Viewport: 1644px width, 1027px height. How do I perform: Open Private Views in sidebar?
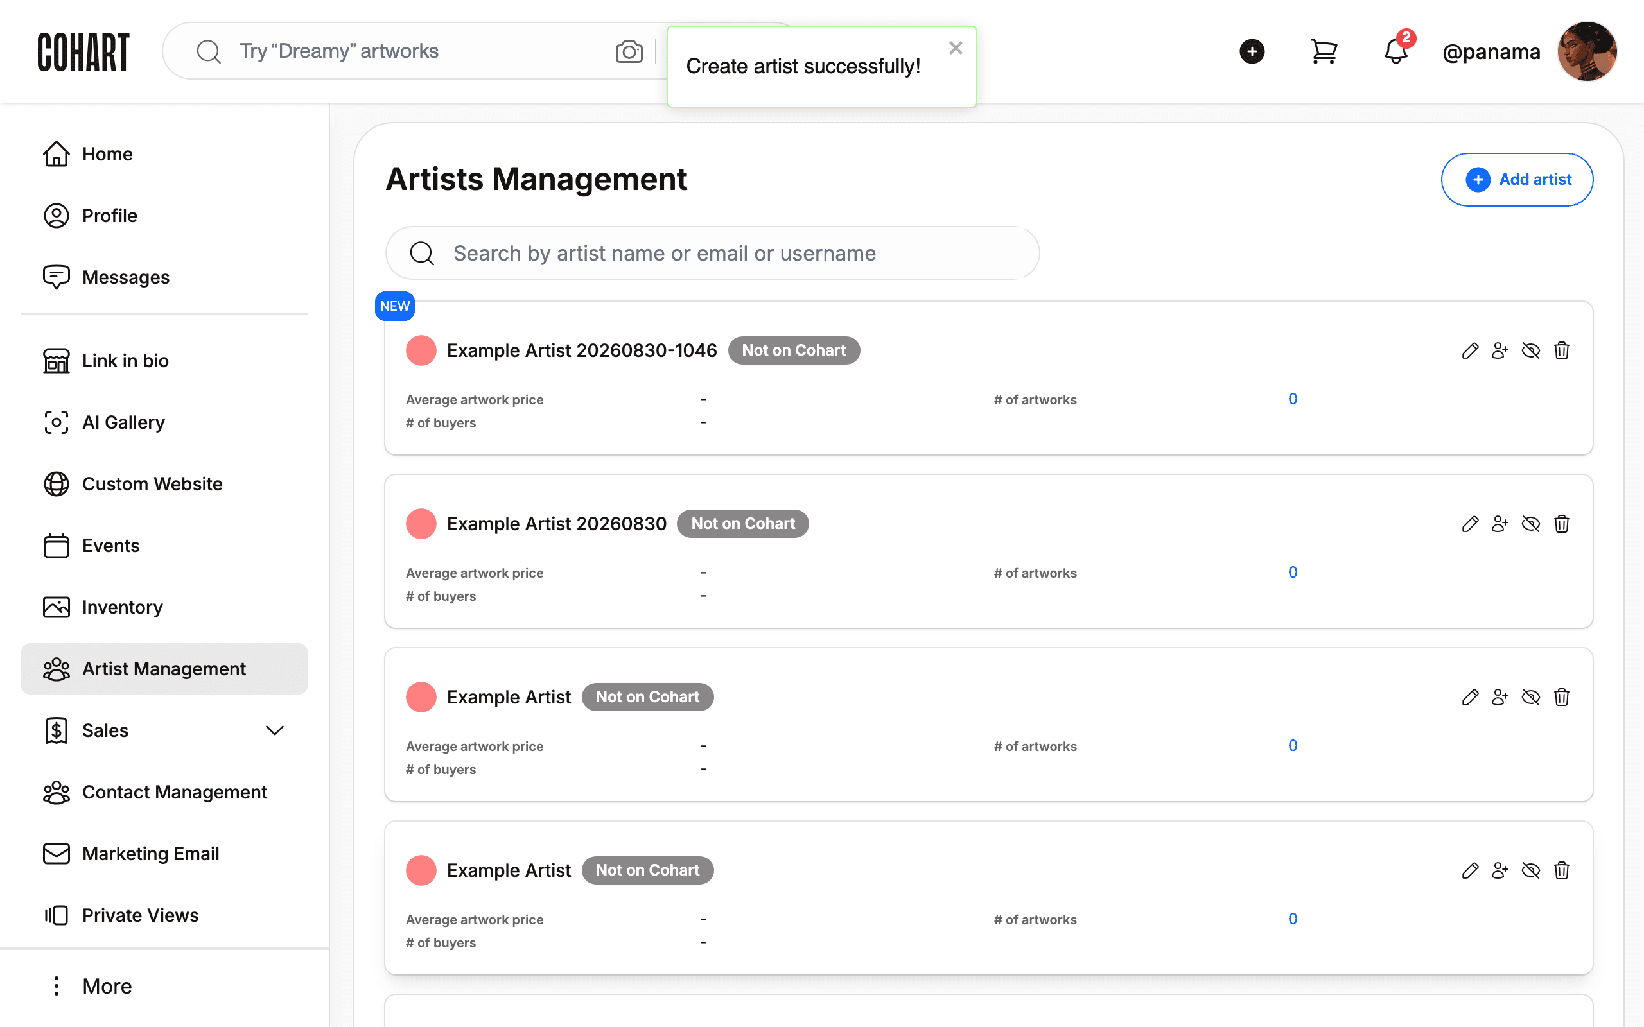coord(164,915)
